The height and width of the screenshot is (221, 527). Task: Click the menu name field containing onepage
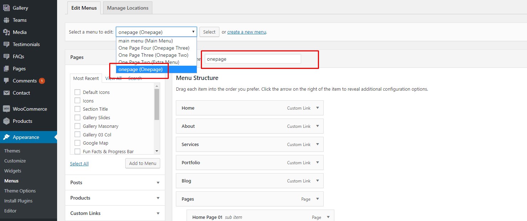point(253,59)
